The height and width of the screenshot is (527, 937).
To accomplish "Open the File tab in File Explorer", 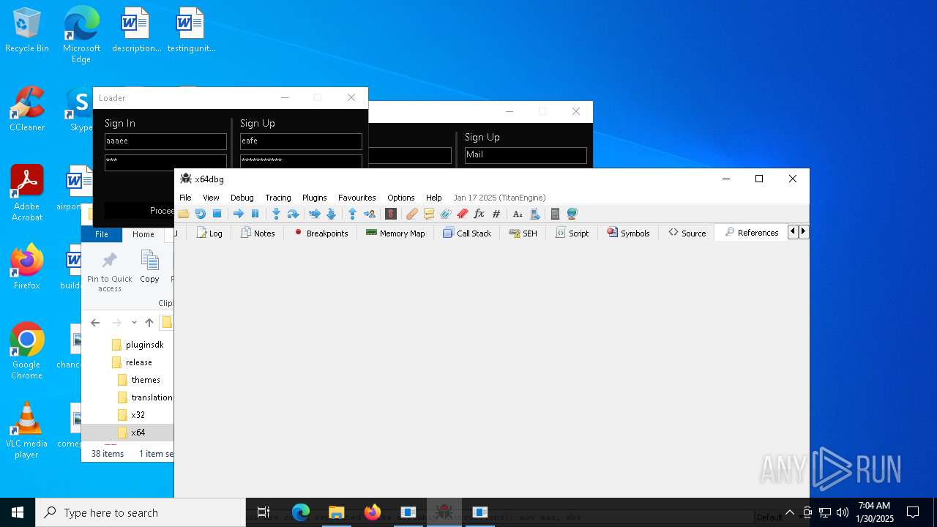I will [x=102, y=234].
